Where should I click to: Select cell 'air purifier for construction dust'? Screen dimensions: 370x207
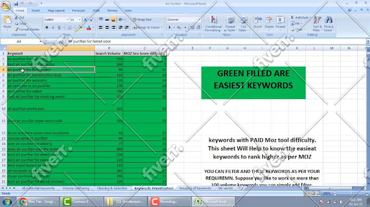coord(51,75)
